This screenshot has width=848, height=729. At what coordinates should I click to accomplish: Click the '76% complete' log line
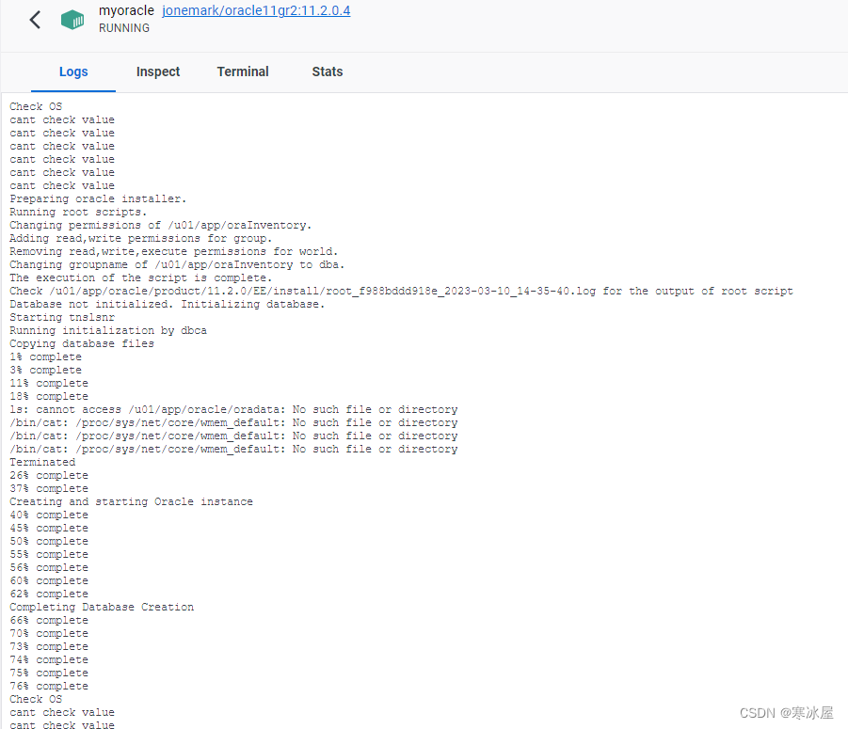tap(49, 687)
